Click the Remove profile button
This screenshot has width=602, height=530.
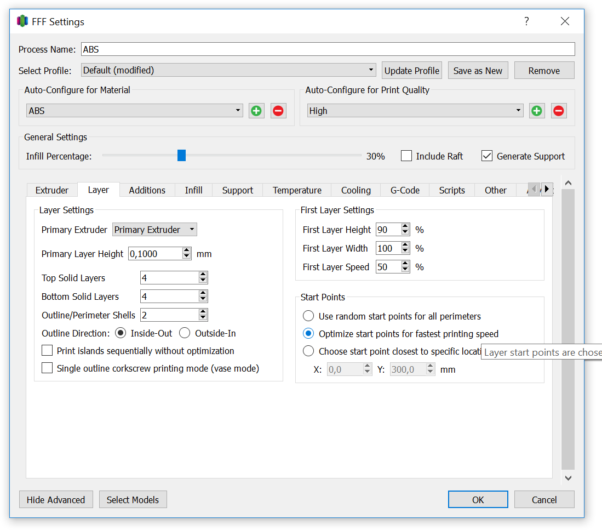tap(544, 71)
